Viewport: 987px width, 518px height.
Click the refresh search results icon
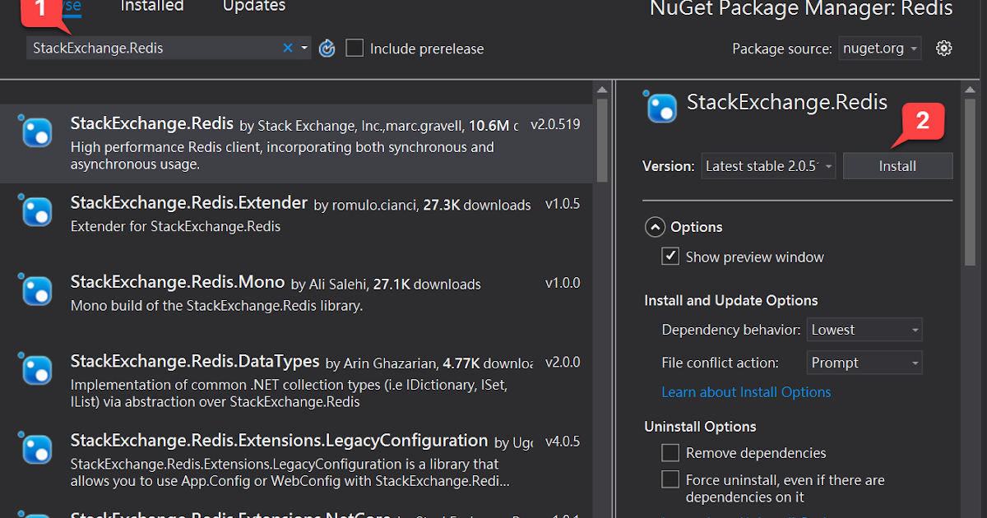click(x=327, y=48)
